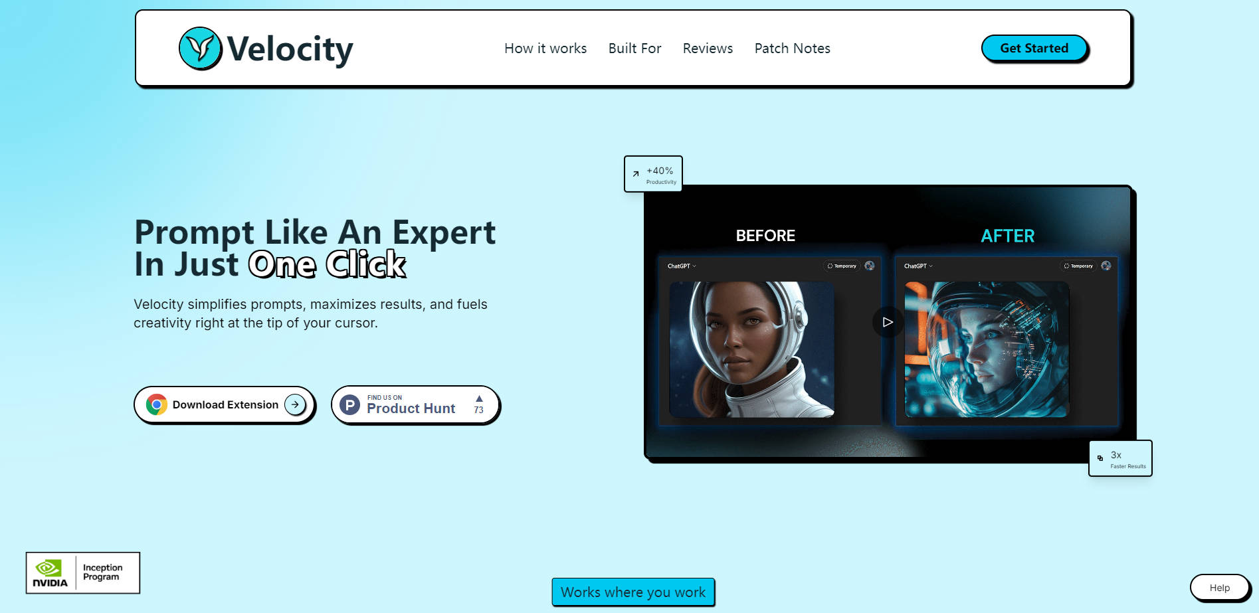Image resolution: width=1259 pixels, height=613 pixels.
Task: Click the Velocity logo icon
Action: pos(200,47)
